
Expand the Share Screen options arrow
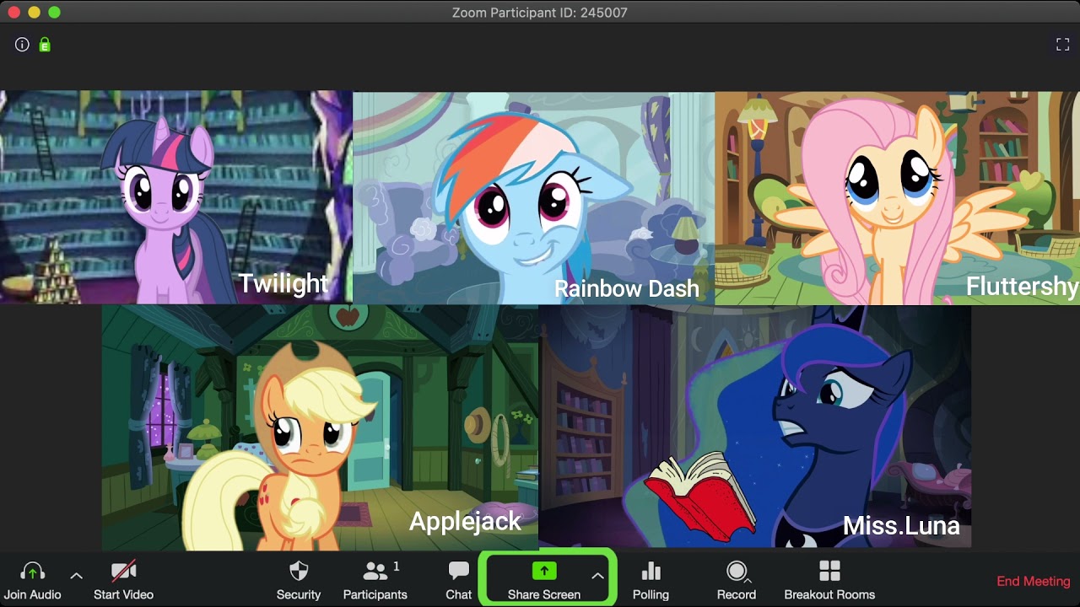597,576
